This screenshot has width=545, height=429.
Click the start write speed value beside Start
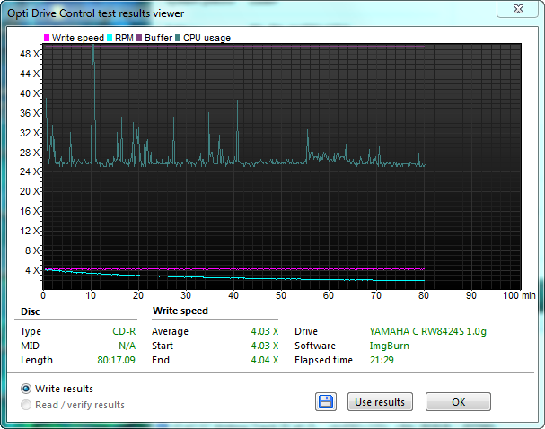(265, 346)
